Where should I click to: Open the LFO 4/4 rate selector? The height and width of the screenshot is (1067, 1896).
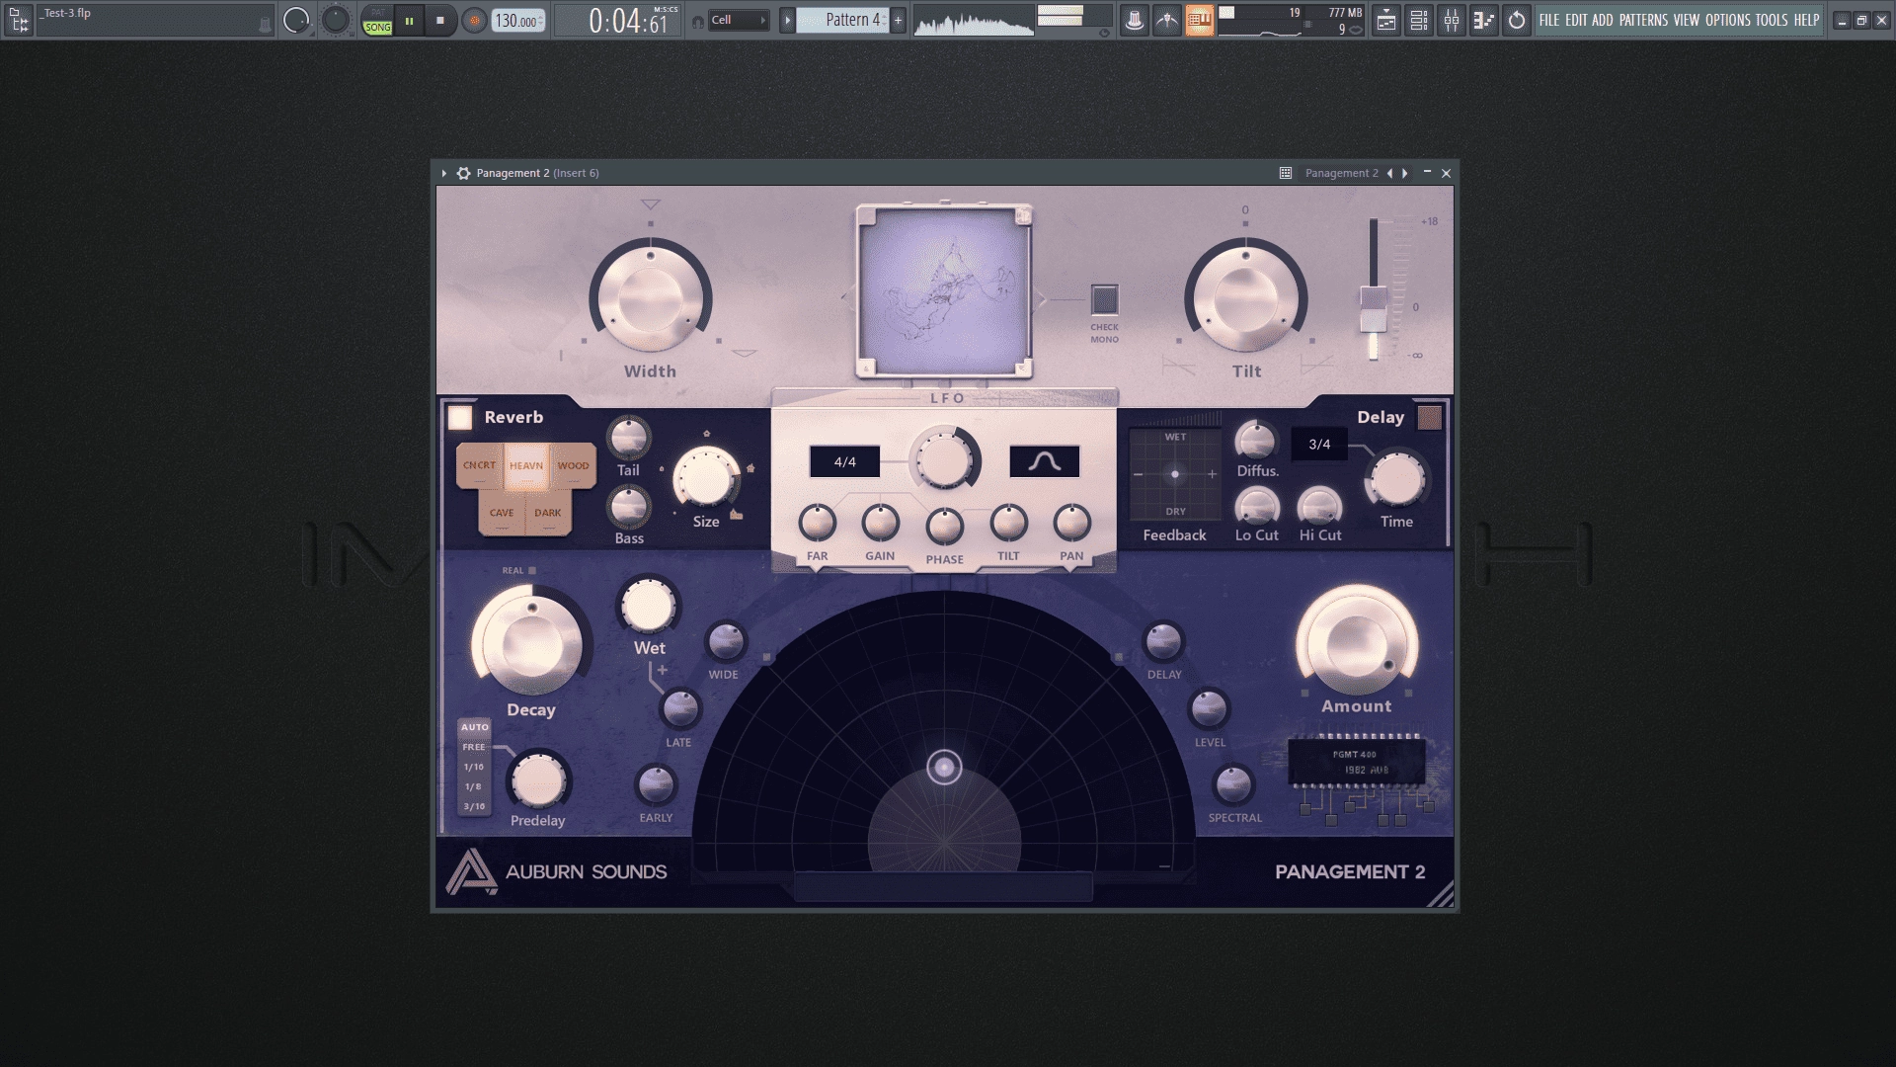(845, 461)
